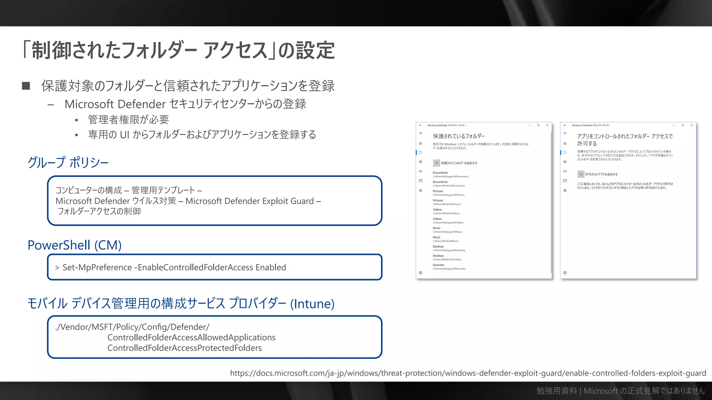Click plus button to add allowed app
The height and width of the screenshot is (400, 712).
581,174
